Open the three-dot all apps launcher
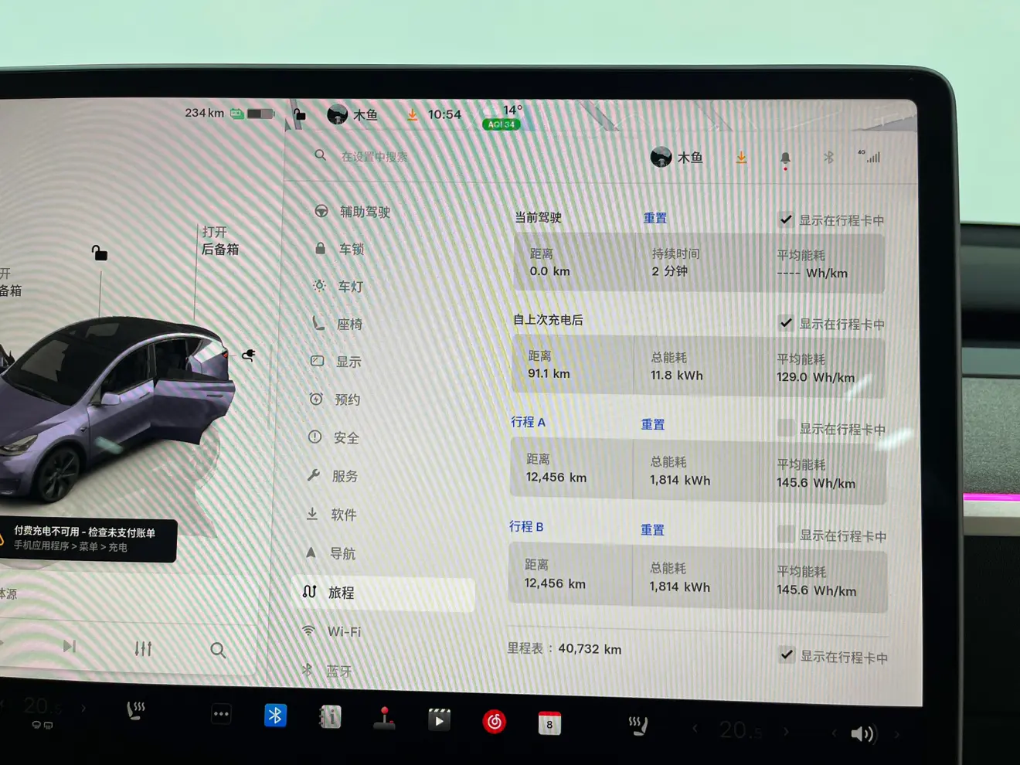Viewport: 1020px width, 765px height. tap(221, 714)
